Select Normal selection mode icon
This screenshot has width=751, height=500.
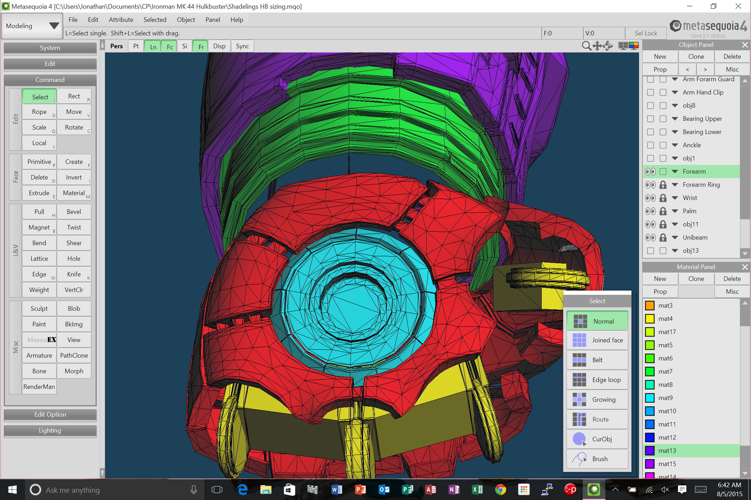580,321
